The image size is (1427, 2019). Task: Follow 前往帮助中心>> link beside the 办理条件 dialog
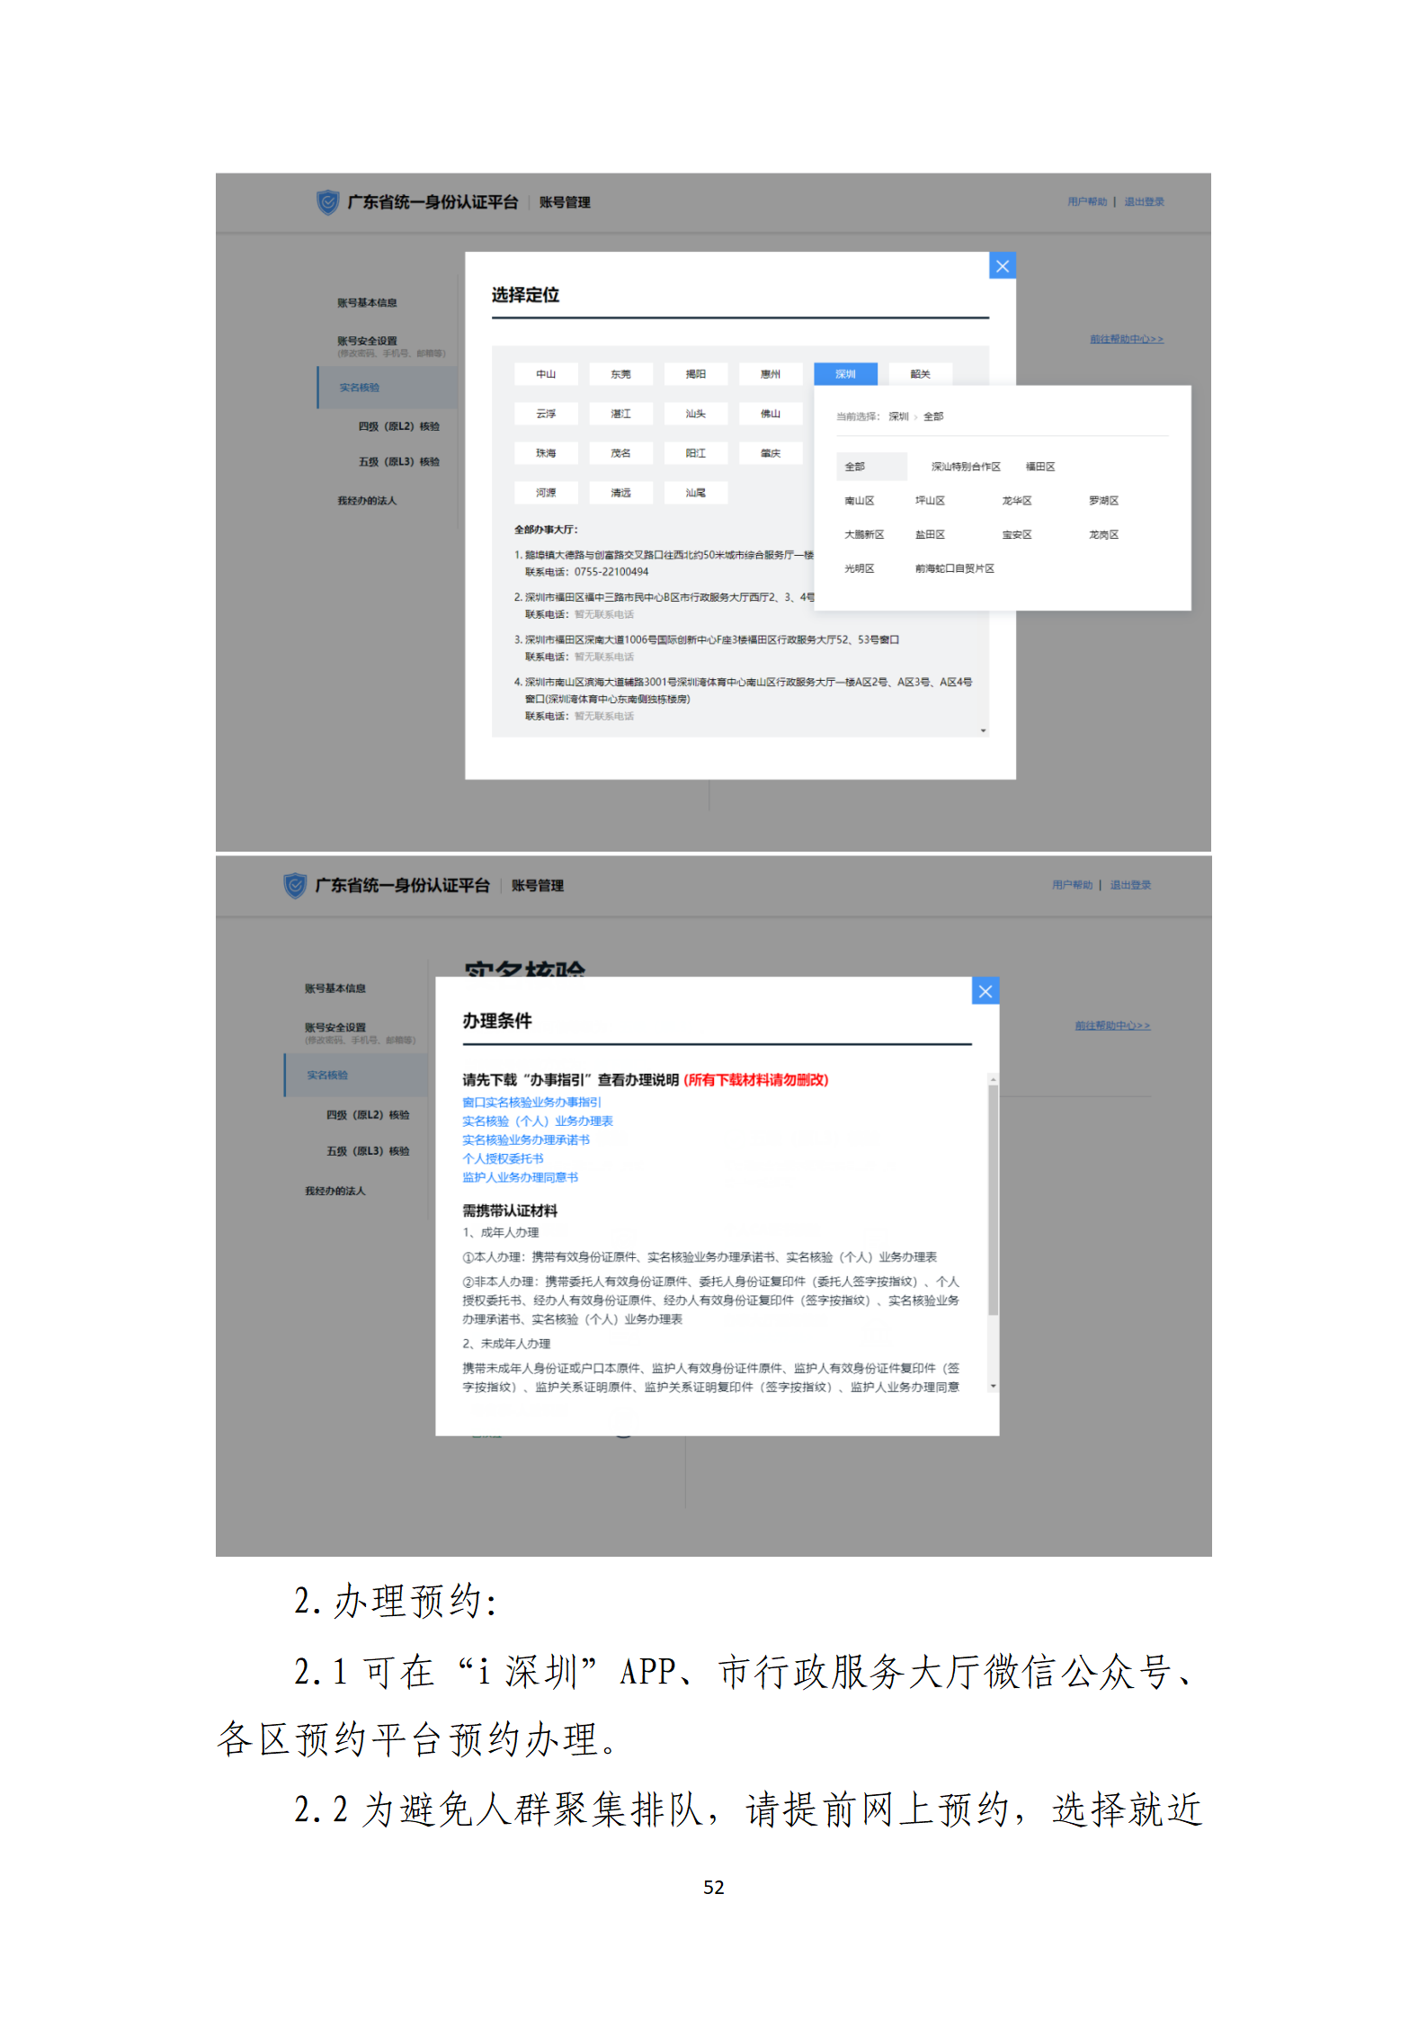coord(1112,1025)
